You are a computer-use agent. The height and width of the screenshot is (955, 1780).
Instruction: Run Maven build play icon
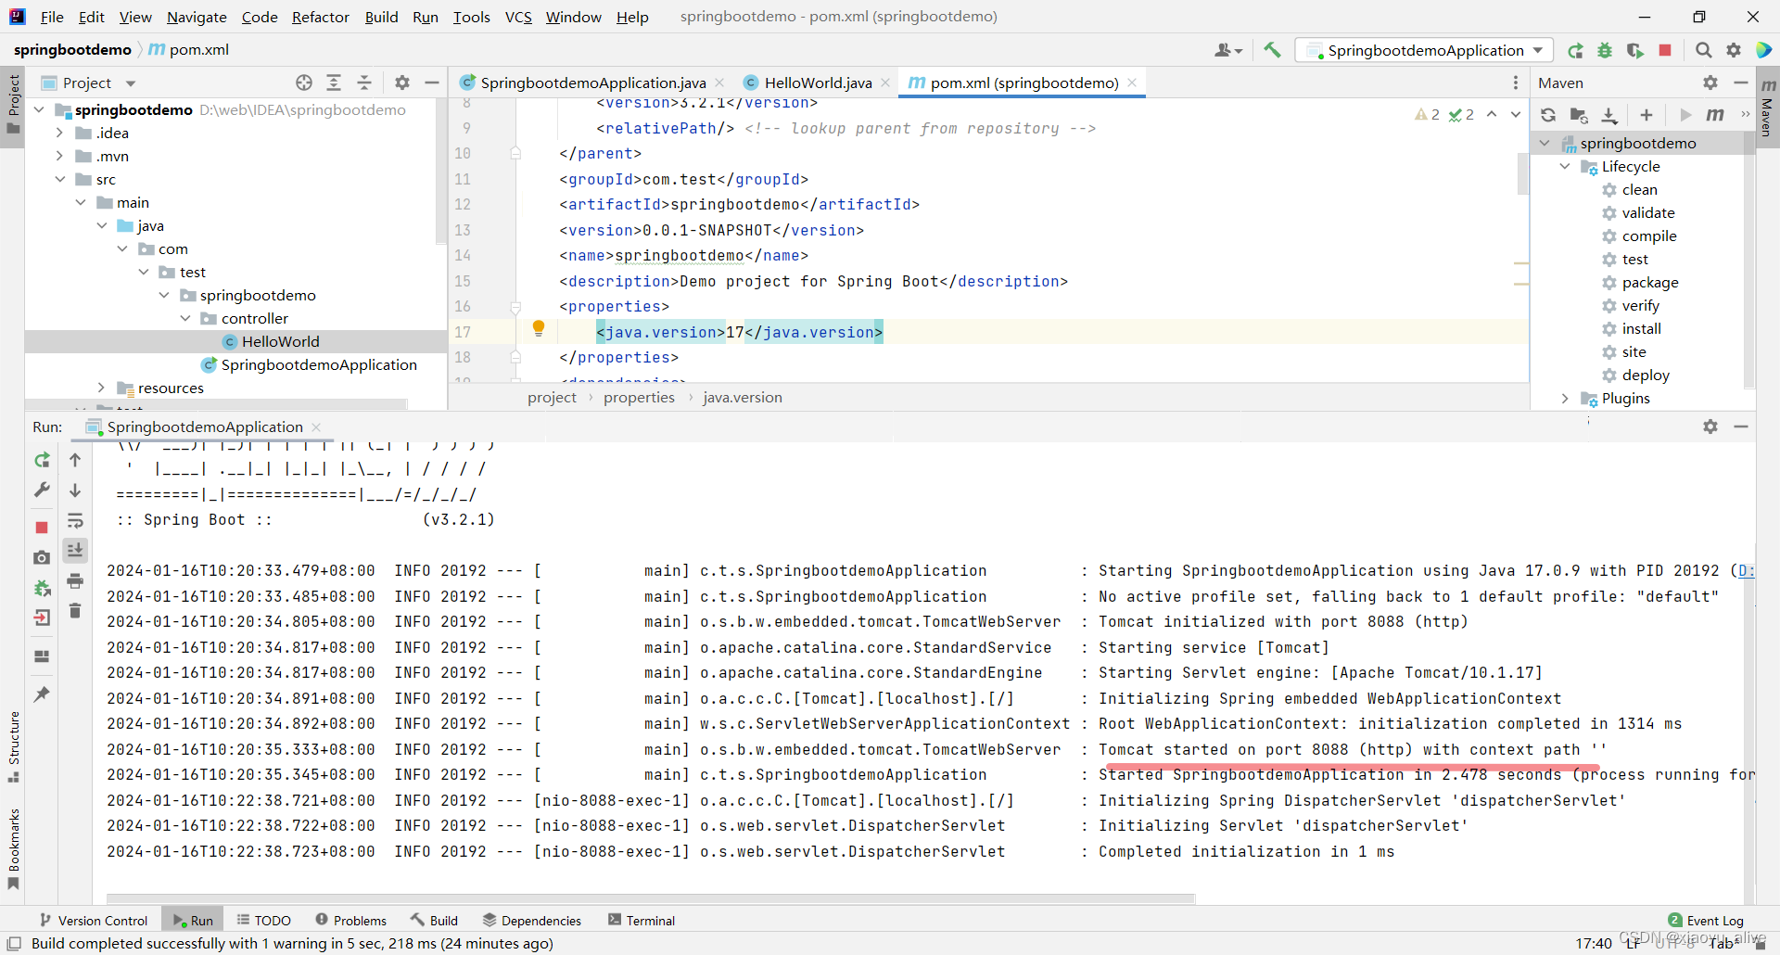pyautogui.click(x=1685, y=115)
